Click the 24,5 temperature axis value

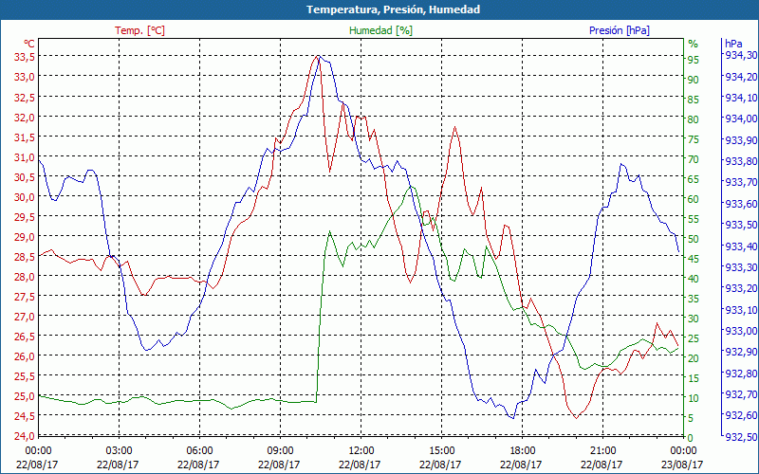click(24, 416)
